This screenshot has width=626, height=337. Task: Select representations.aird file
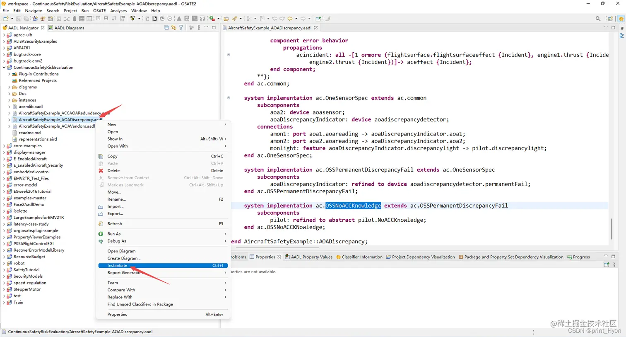38,139
